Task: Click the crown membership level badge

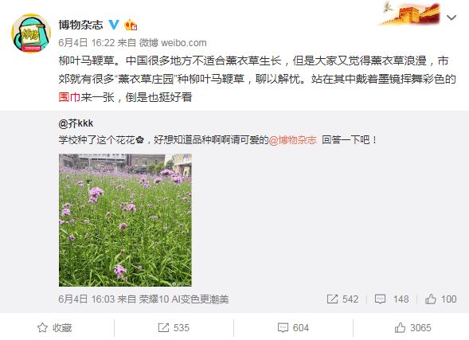Action: (131, 25)
